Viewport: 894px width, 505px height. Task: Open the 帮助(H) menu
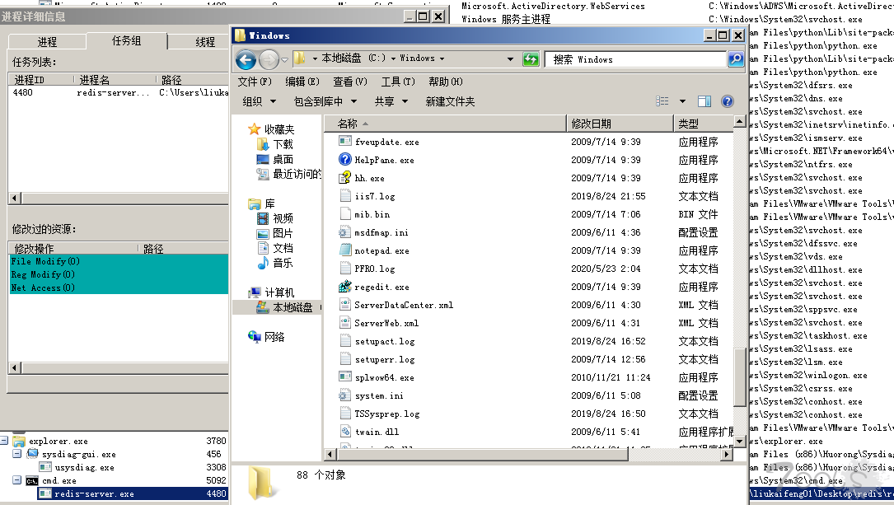[x=446, y=82]
